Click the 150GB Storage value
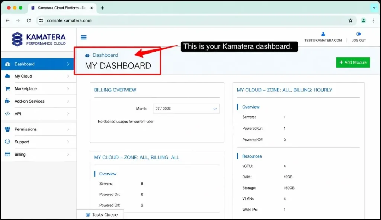The width and height of the screenshot is (381, 220). pyautogui.click(x=289, y=188)
